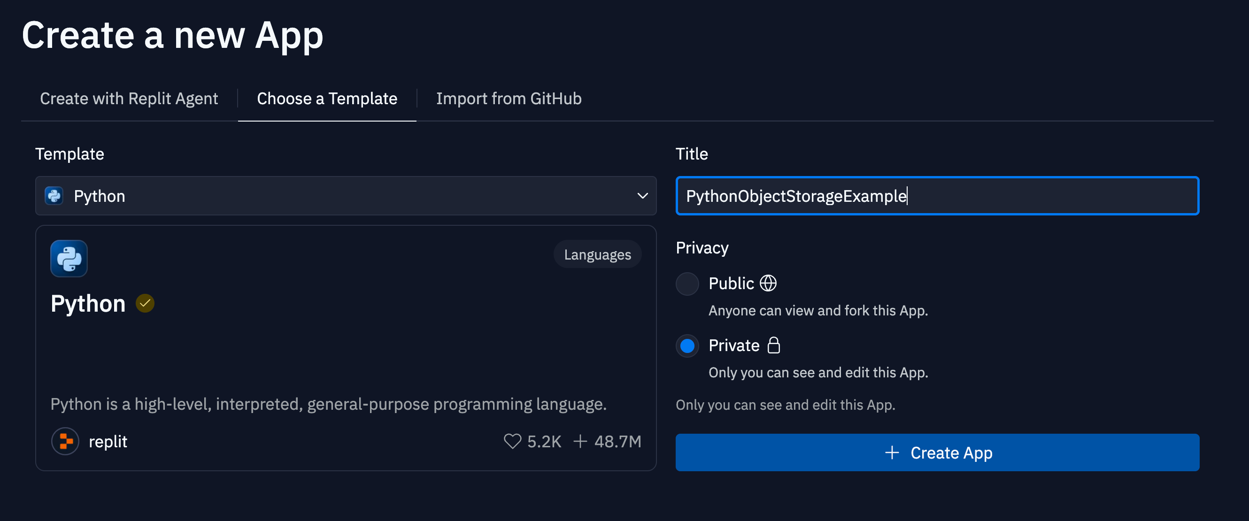Switch to Create with Replit Agent tab
1249x521 pixels.
coord(129,99)
